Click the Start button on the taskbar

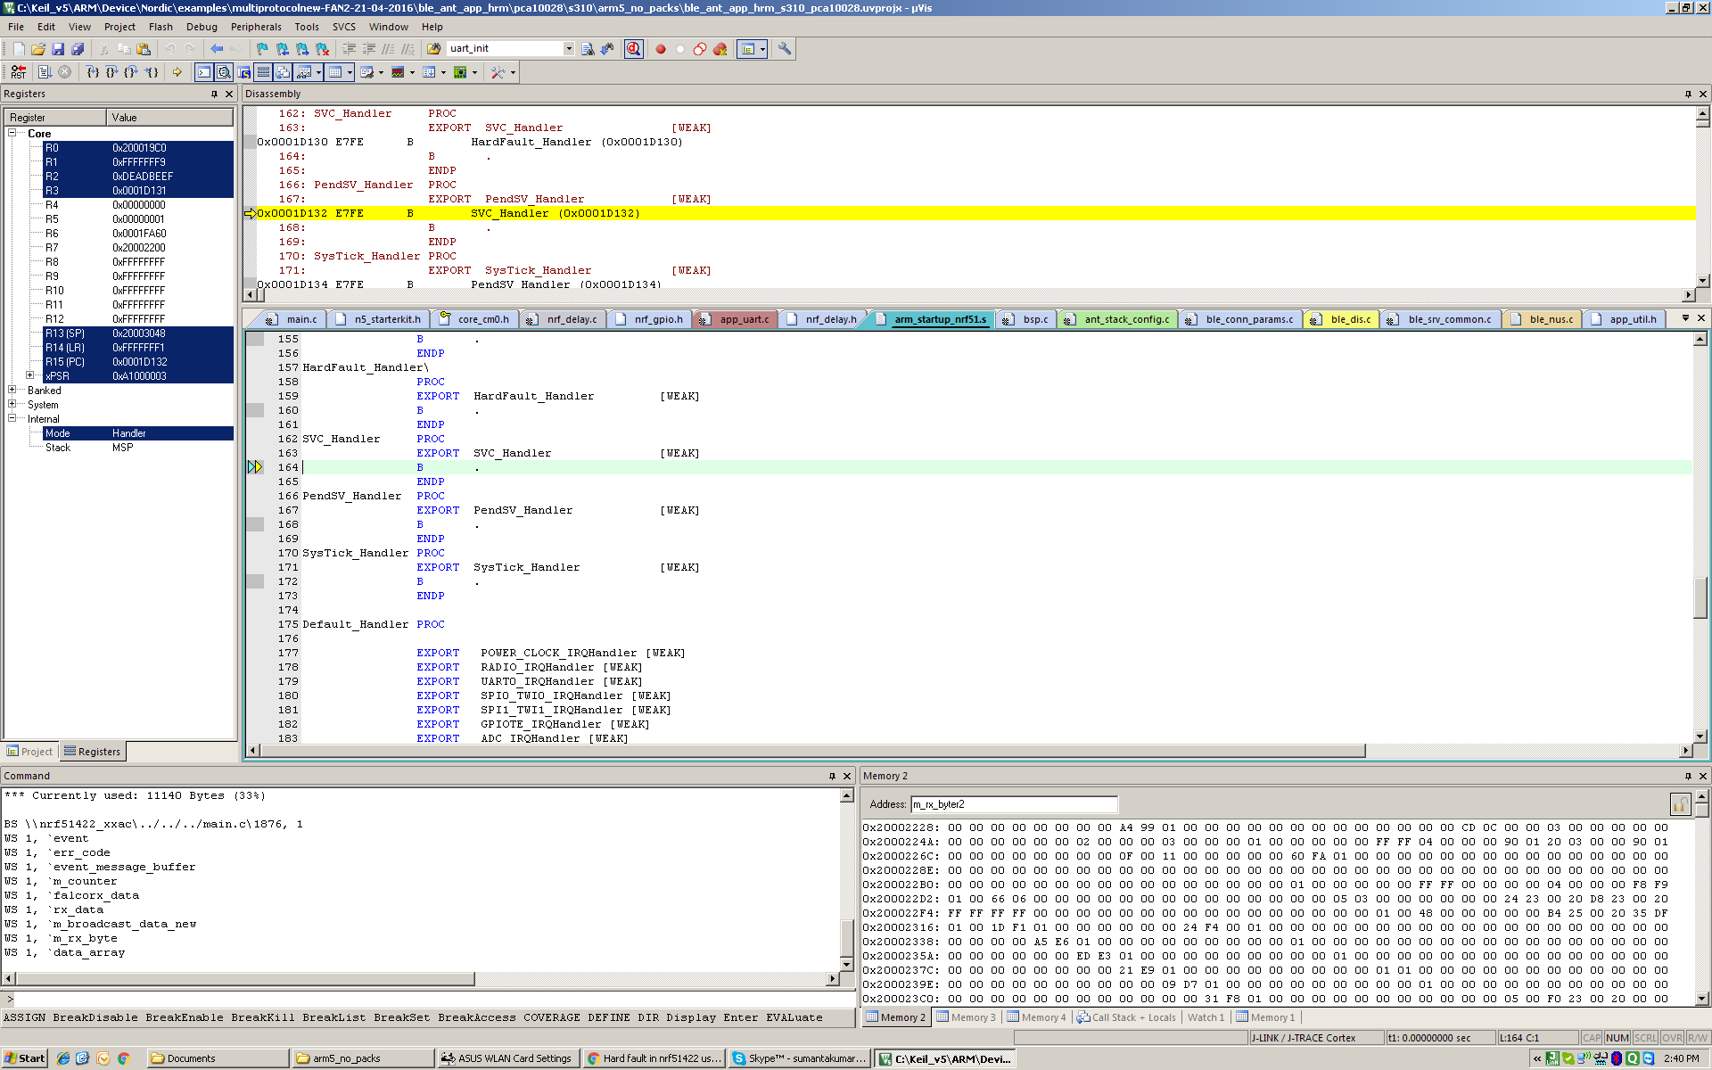(24, 1058)
